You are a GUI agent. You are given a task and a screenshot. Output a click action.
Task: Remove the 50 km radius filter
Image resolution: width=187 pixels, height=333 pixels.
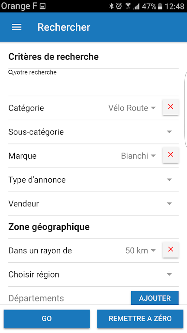(171, 250)
